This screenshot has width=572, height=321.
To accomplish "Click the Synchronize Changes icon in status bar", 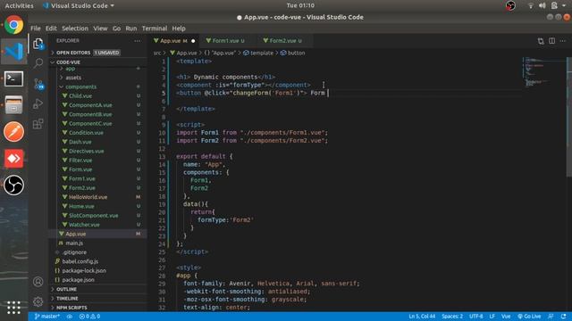I will tap(70, 317).
